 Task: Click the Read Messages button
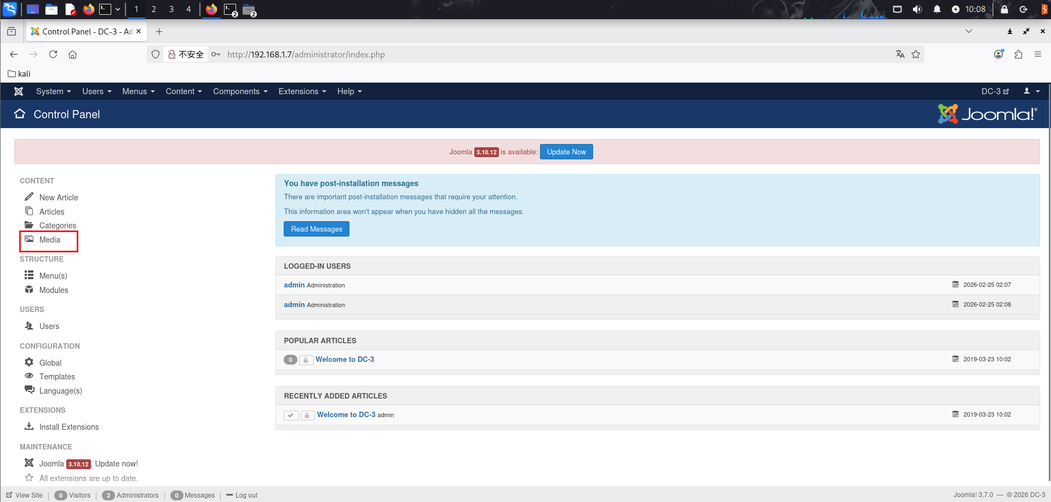(317, 229)
